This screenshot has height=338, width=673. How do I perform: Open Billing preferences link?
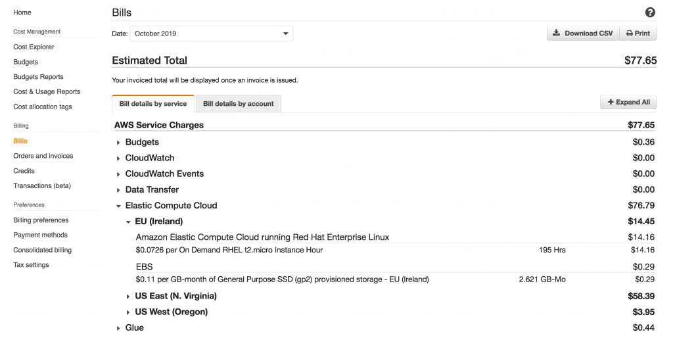pyautogui.click(x=41, y=220)
